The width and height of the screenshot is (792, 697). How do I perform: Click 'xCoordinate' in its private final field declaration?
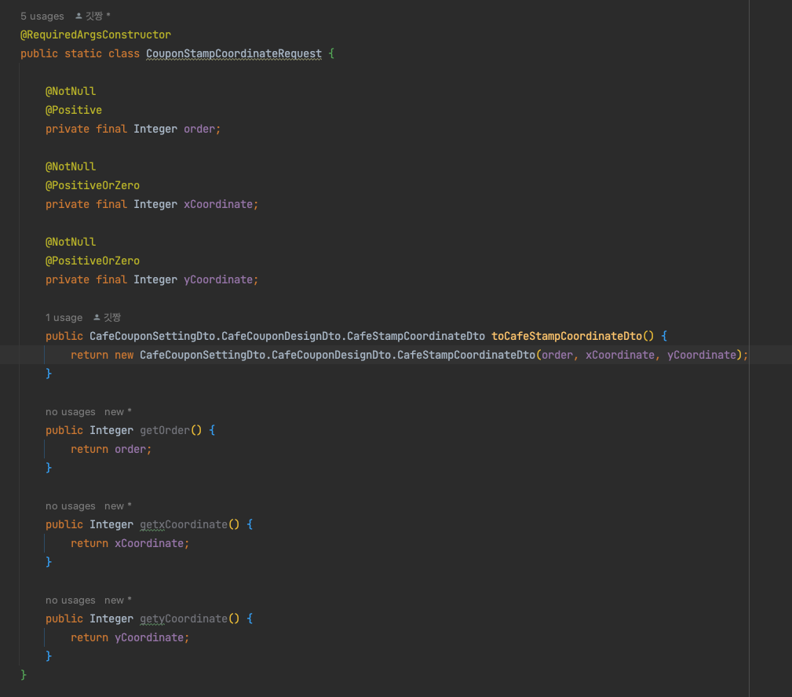[x=218, y=204]
